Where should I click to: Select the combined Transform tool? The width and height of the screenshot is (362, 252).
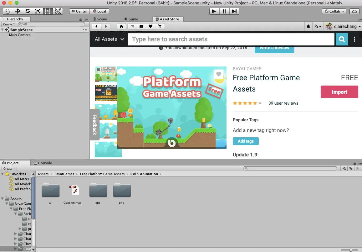tap(58, 11)
